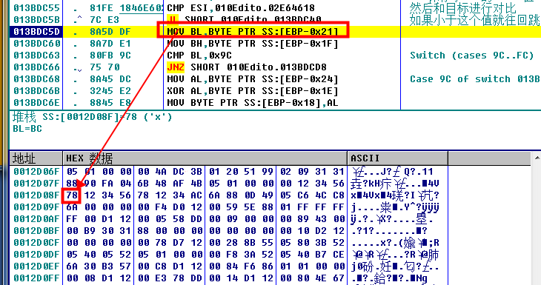Click the MOV BL,BYTE PTR SS:[EBP-0x21] instruction
This screenshot has width=541, height=285.
point(253,32)
